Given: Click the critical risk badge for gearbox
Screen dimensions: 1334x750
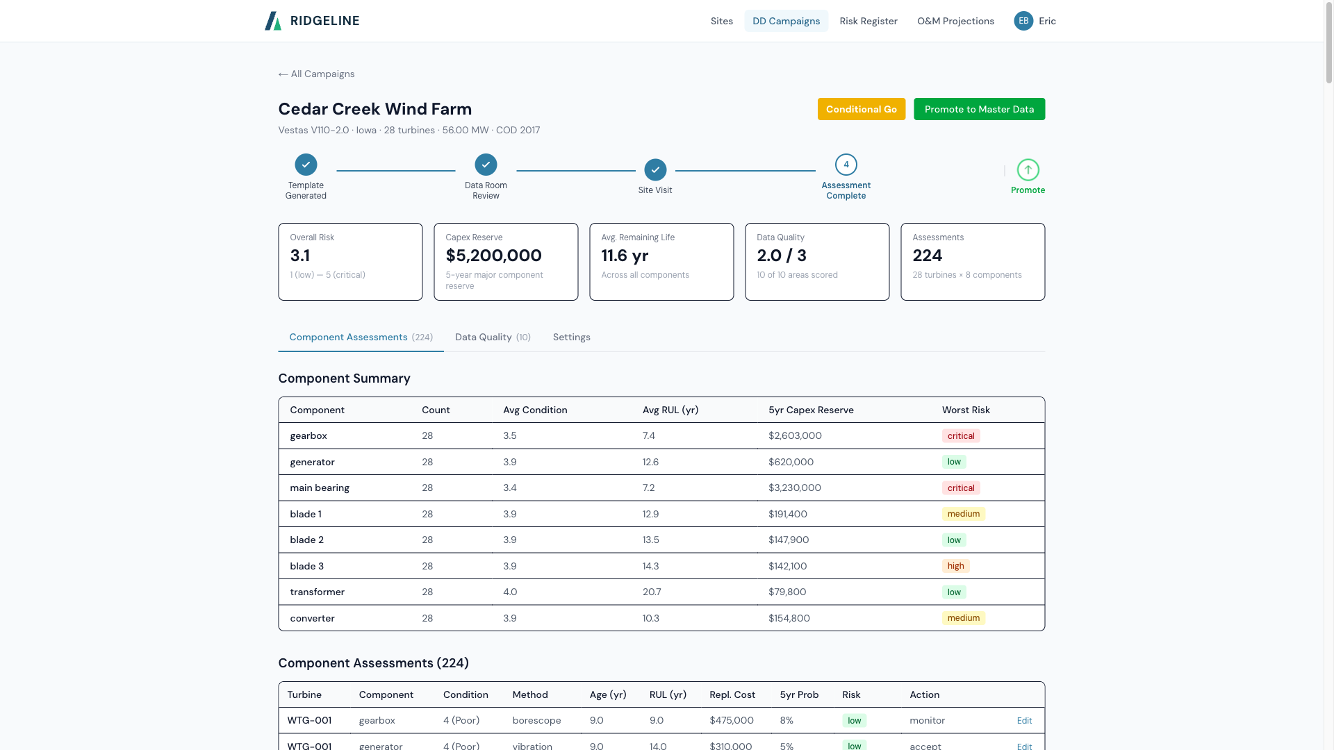Looking at the screenshot, I should tap(960, 435).
